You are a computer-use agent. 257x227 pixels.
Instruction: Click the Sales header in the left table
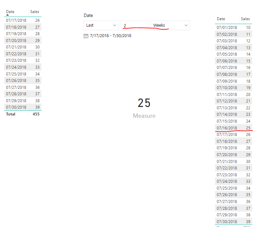coord(35,12)
